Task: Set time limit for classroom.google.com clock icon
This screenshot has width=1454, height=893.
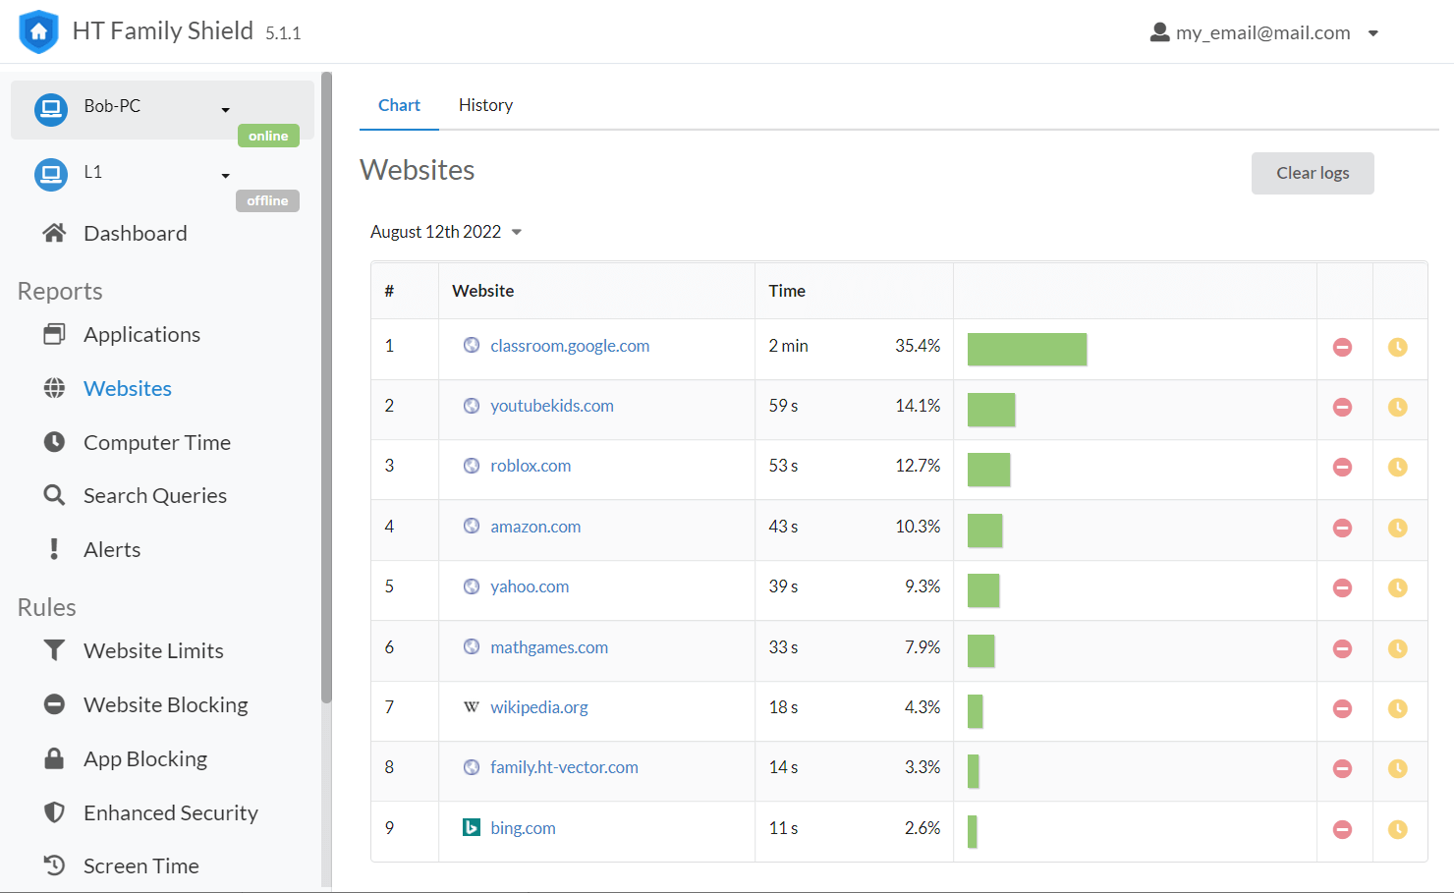Action: pos(1397,347)
